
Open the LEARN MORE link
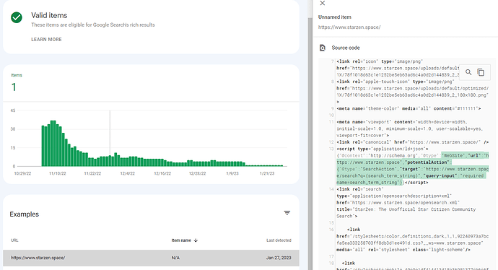click(x=46, y=40)
